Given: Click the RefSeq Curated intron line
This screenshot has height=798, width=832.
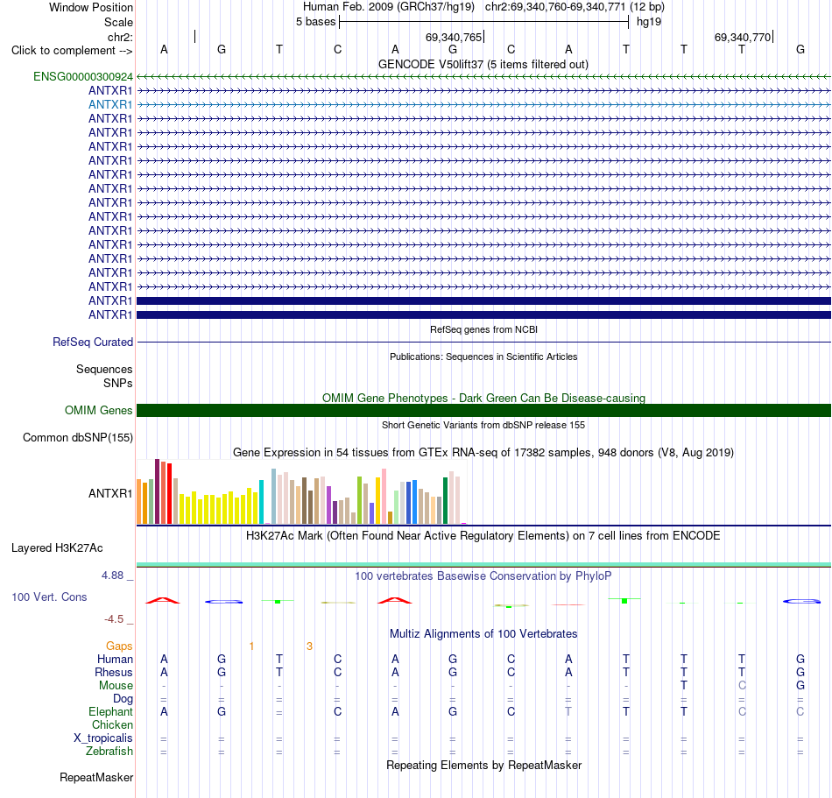Looking at the screenshot, I should point(484,343).
